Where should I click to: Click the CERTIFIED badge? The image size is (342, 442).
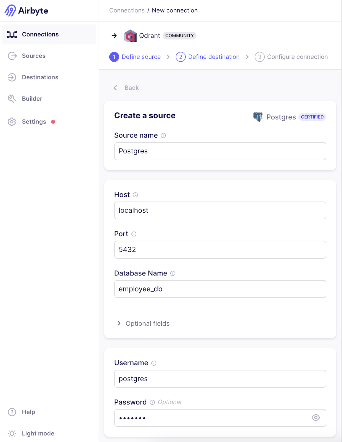[312, 117]
